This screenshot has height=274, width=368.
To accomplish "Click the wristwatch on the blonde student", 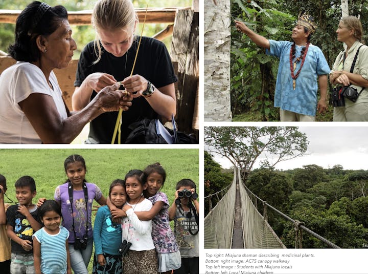I will [148, 90].
